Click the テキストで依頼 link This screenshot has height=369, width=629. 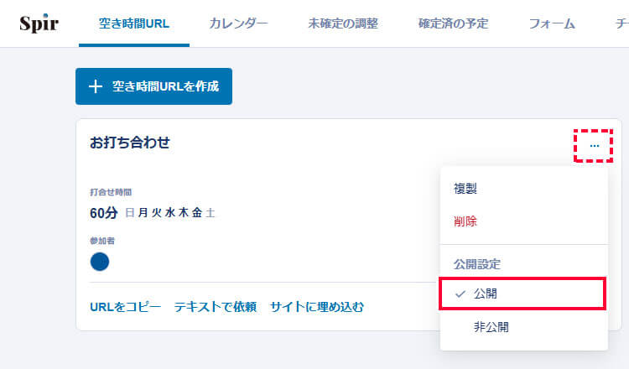[x=216, y=307]
